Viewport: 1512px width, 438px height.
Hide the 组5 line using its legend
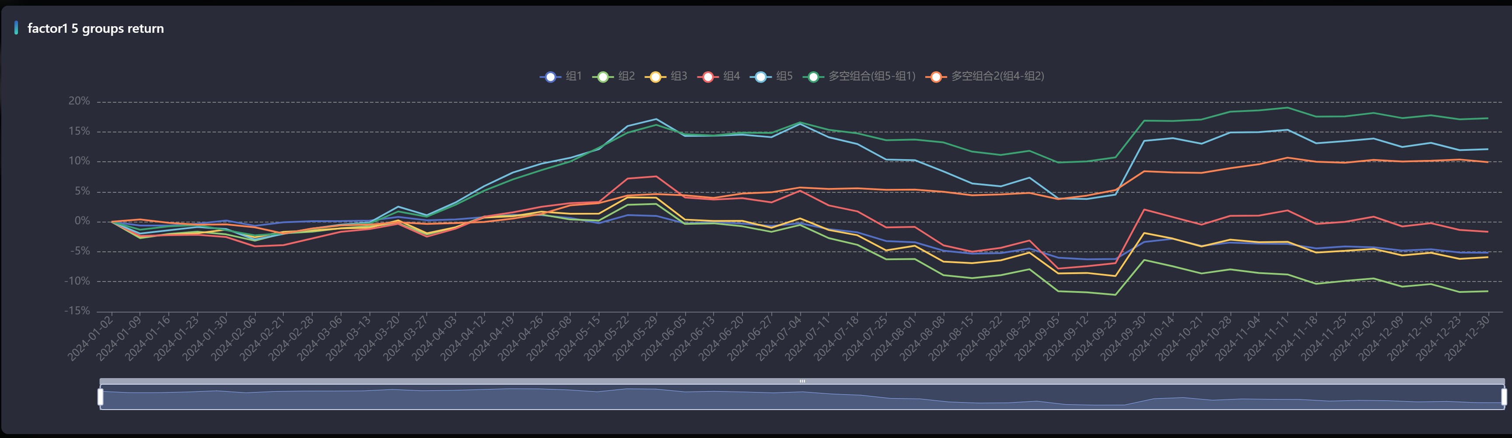(771, 76)
